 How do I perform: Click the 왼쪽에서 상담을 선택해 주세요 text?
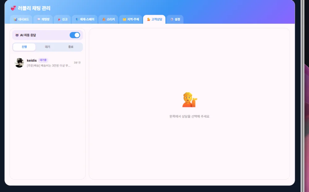click(189, 116)
